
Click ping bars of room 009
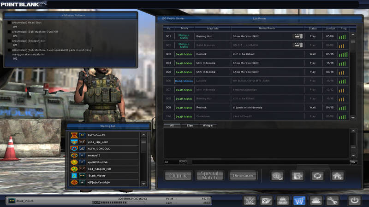(x=342, y=108)
